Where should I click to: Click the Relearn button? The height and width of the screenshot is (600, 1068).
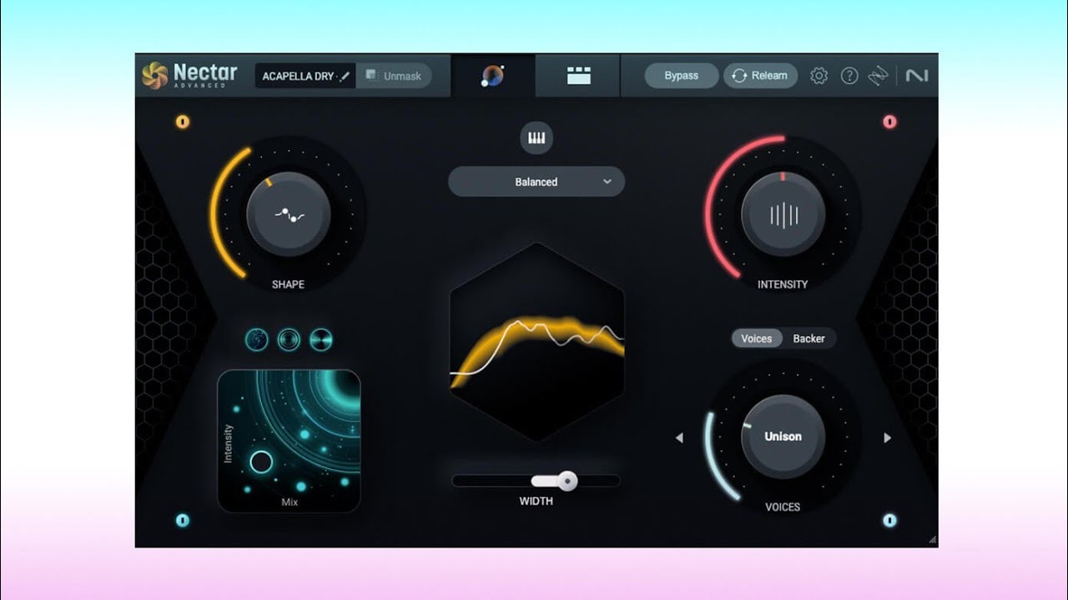pos(760,76)
